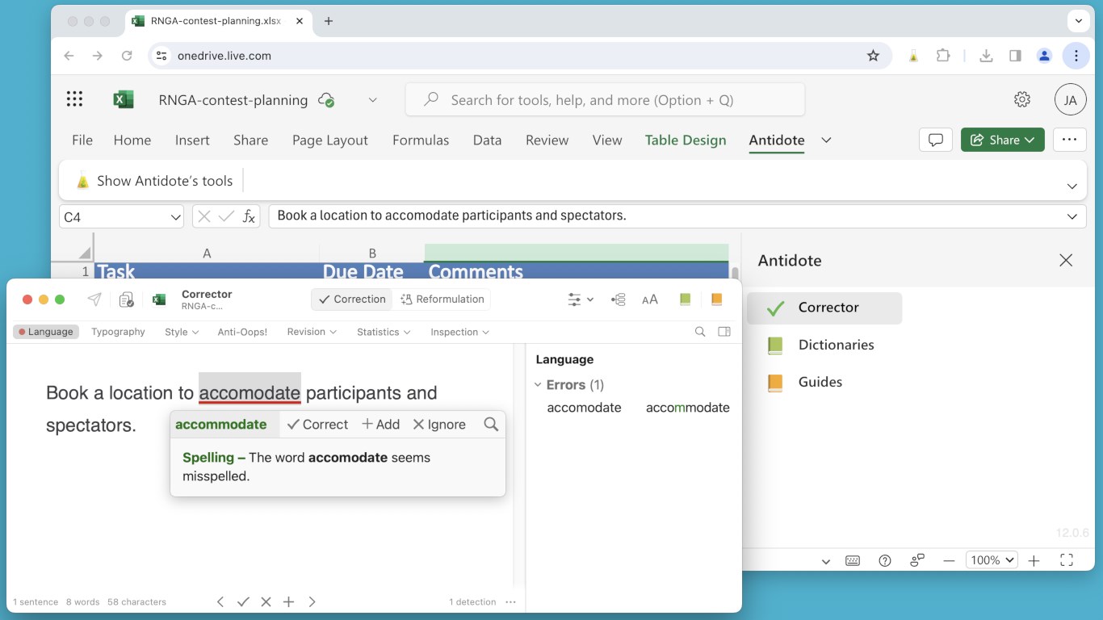This screenshot has height=620, width=1103.
Task: Open green dictionaries book in Corrector toolbar
Action: (x=685, y=300)
